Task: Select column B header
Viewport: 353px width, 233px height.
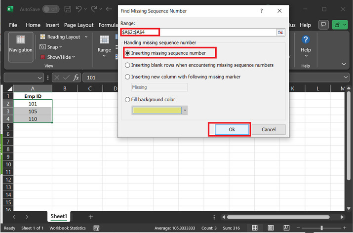Action: pyautogui.click(x=65, y=88)
